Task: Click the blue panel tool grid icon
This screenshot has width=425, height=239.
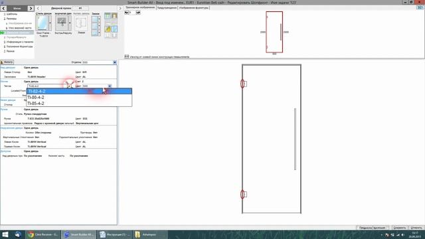Action: pyautogui.click(x=114, y=29)
